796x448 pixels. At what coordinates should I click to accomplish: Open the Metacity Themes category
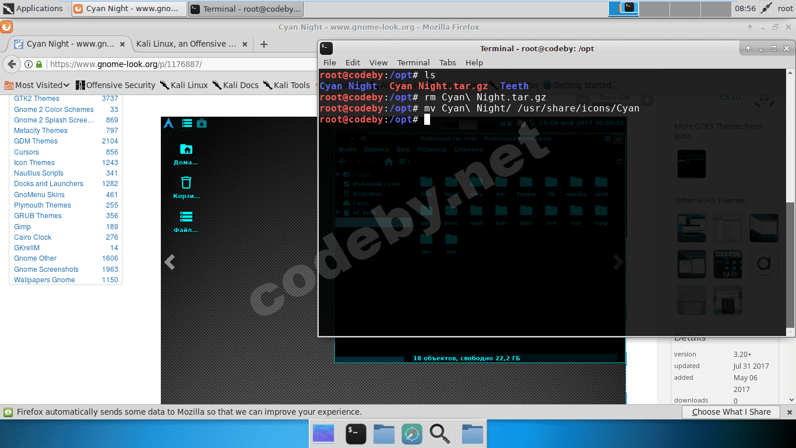click(x=41, y=131)
